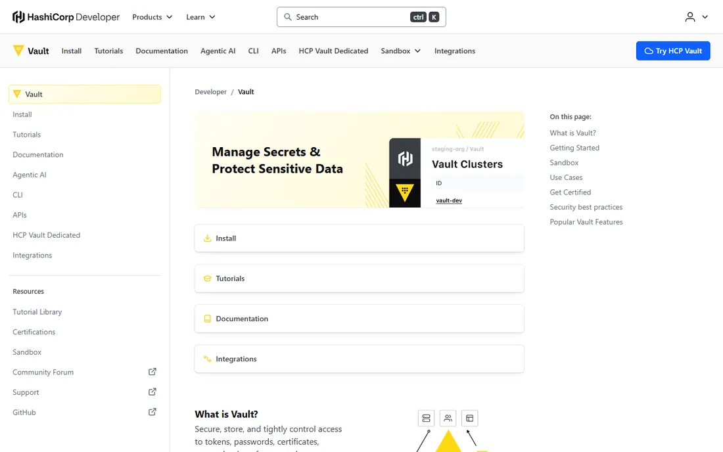The image size is (723, 452).
Task: Click the download icon on Install card
Action: pos(208,238)
